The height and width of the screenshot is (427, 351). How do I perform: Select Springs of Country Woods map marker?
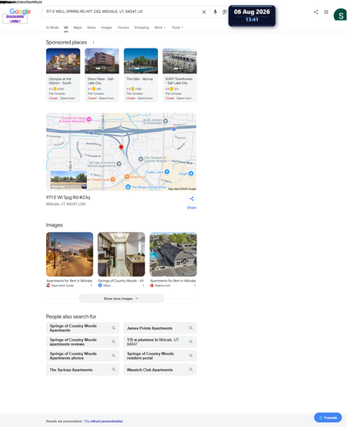tap(119, 164)
